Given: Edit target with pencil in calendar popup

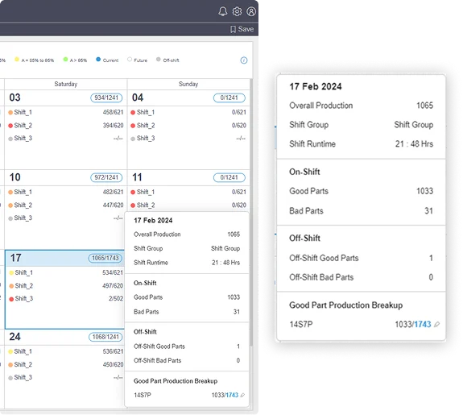Looking at the screenshot, I should point(242,395).
